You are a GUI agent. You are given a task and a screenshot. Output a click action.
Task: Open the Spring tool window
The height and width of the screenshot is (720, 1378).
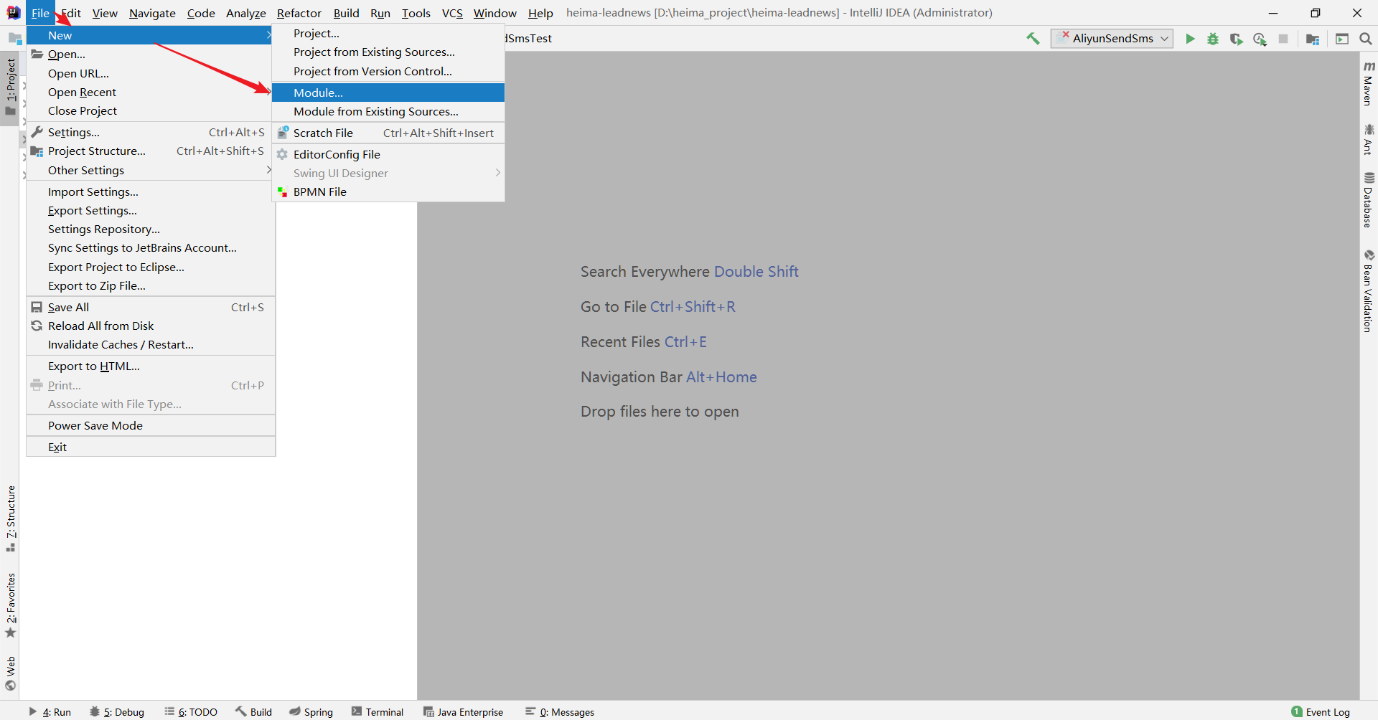(x=311, y=711)
